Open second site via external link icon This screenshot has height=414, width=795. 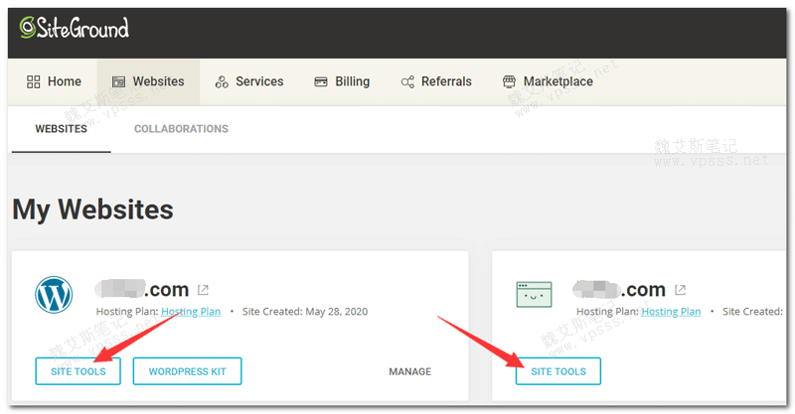[681, 290]
